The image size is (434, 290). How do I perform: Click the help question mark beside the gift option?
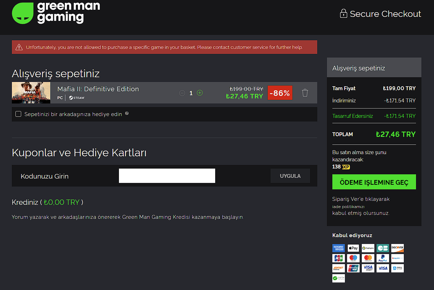tap(127, 114)
